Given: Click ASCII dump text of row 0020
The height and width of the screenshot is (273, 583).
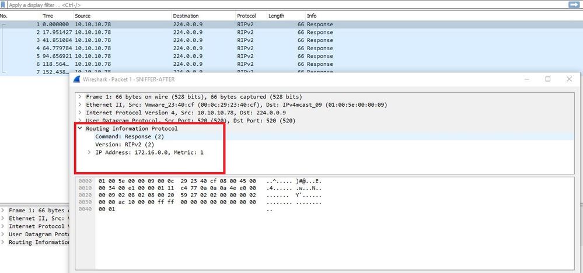Looking at the screenshot, I should (294, 195).
